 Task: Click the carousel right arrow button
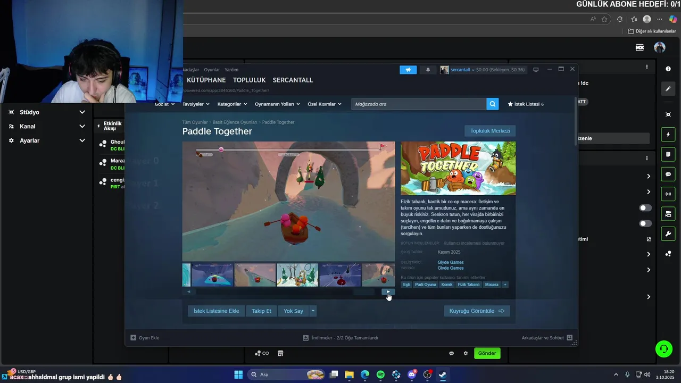coord(388,292)
